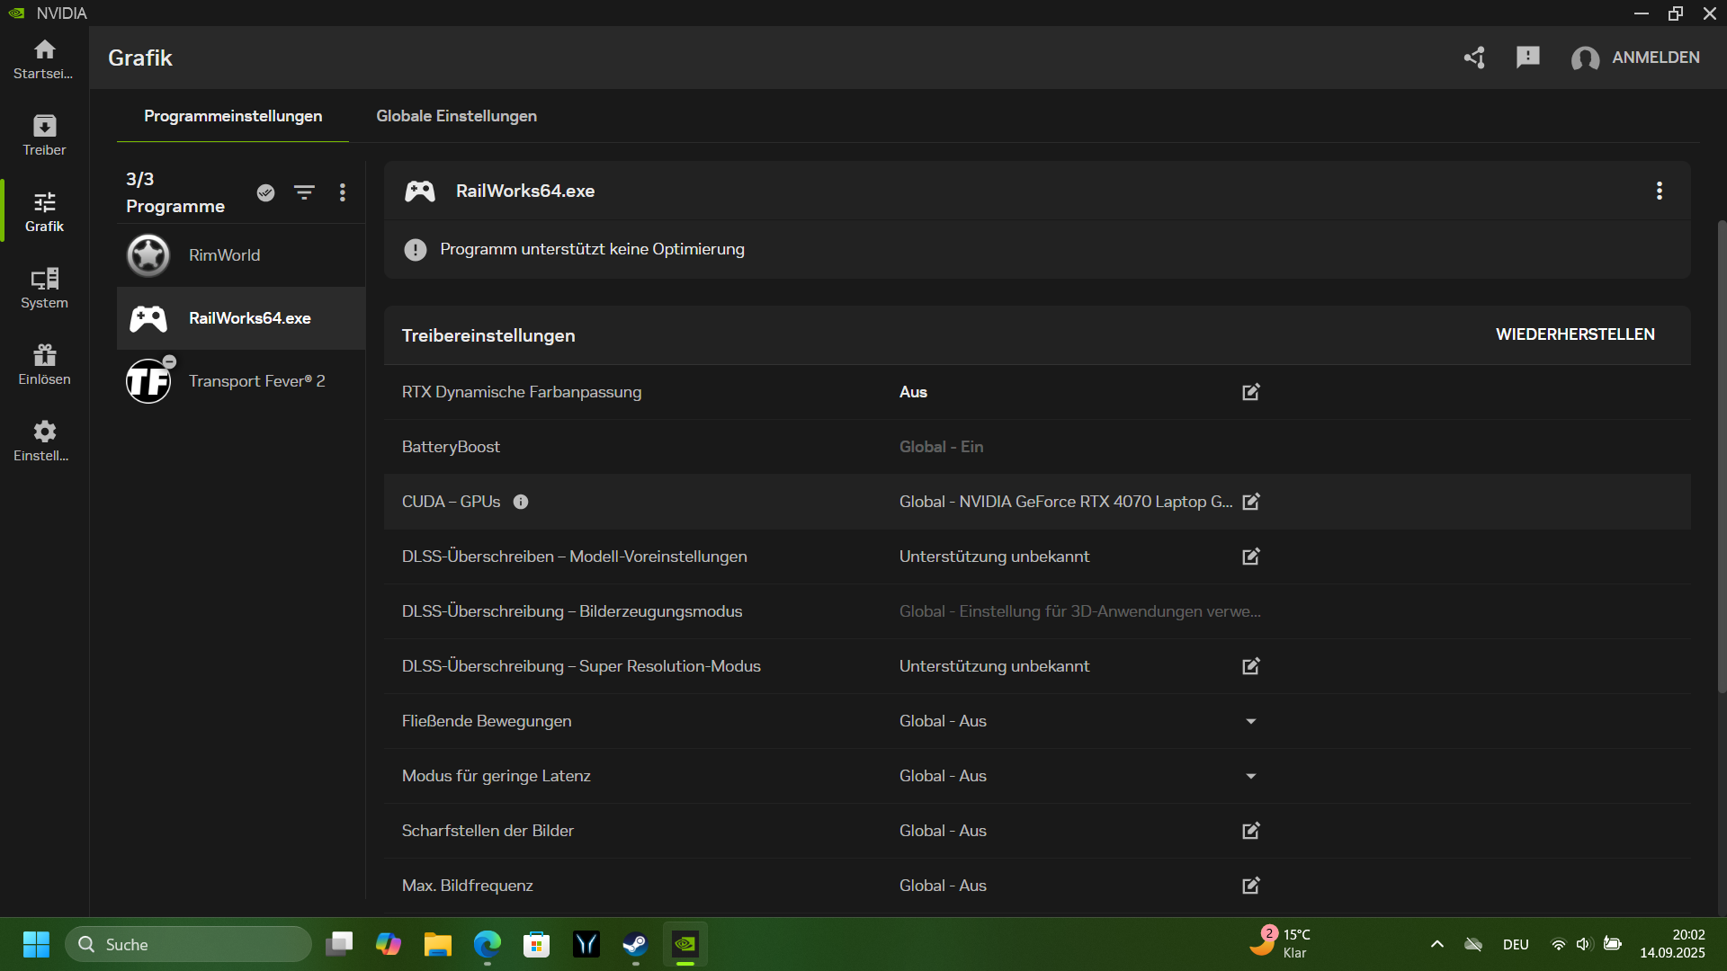Edit RTX Dynamische Farbanpassung setting
Viewport: 1727px width, 971px height.
click(x=1250, y=392)
